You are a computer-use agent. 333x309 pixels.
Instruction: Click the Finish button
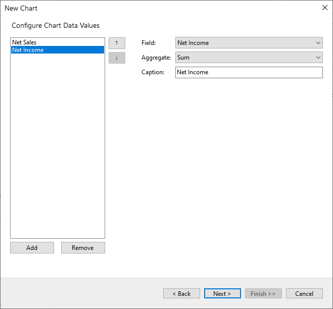pyautogui.click(x=263, y=293)
